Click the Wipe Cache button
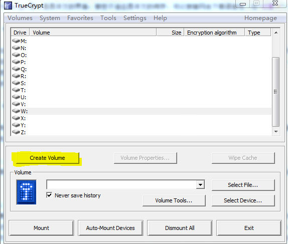Screen dimensions: 288x244 tap(243, 158)
